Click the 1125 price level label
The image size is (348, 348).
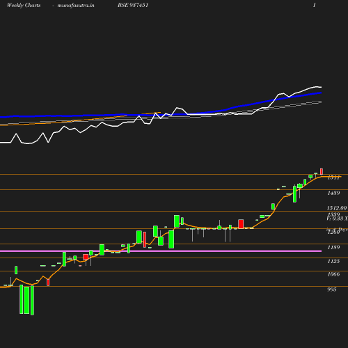[333, 261]
